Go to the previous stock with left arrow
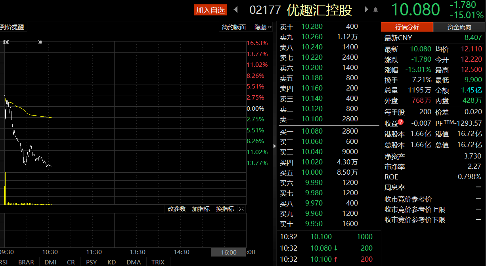 click(236, 9)
